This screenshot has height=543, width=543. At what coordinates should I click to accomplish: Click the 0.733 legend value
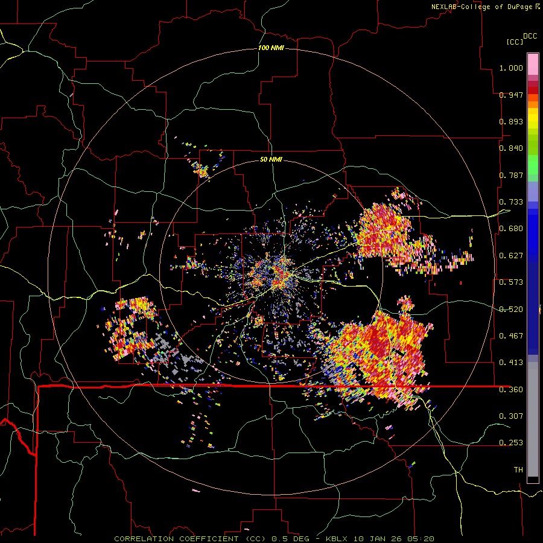(x=511, y=202)
